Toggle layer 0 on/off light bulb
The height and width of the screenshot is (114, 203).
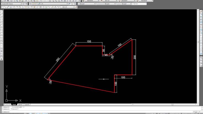pyautogui.click(x=33, y=4)
